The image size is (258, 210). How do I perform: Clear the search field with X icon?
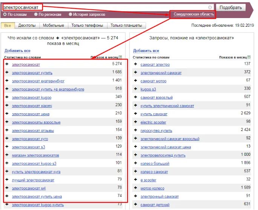pos(210,8)
